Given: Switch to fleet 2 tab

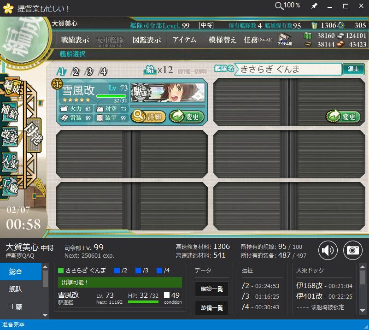Looking at the screenshot, I should (75, 71).
